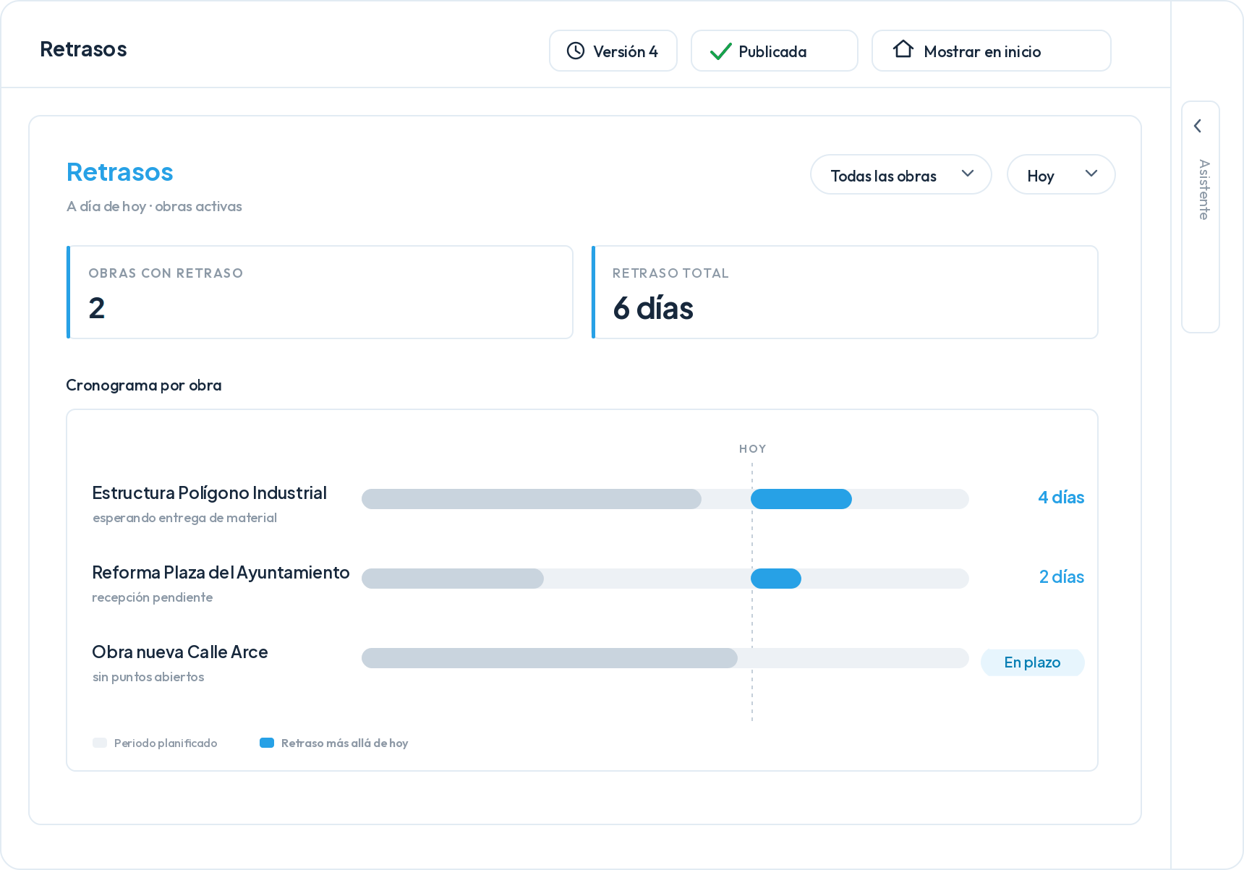Click the HOY timeline marker label
The image size is (1244, 870).
coord(752,449)
